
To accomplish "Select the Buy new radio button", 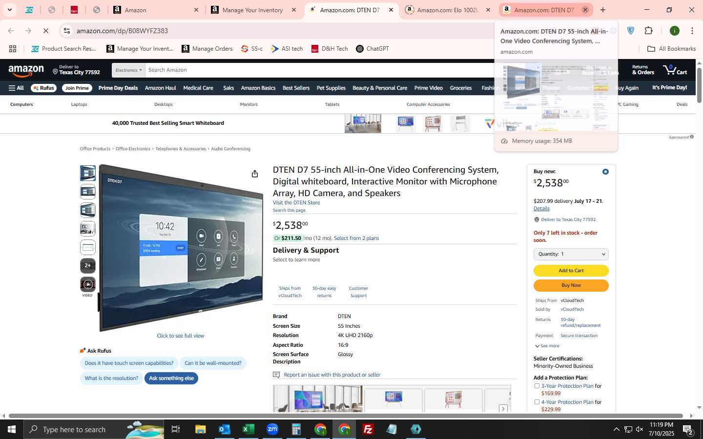I will click(605, 172).
